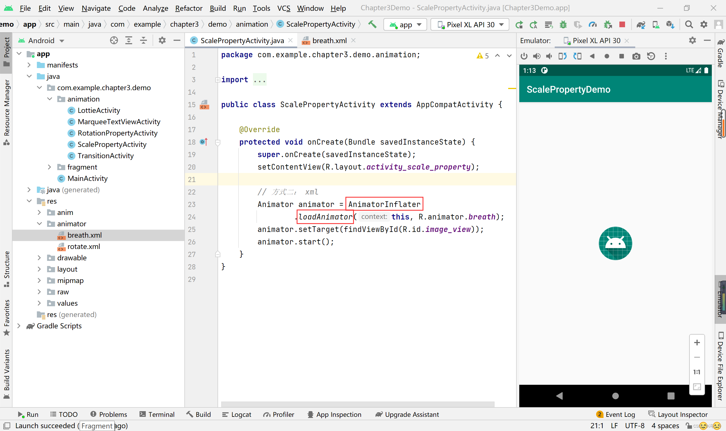This screenshot has width=726, height=431.
Task: Click the Select Opened File target icon
Action: (114, 40)
